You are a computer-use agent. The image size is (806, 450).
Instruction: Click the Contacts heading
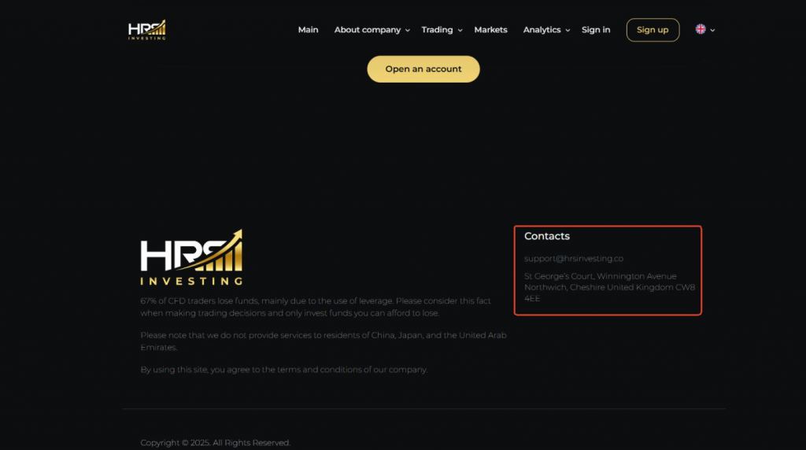coord(547,236)
